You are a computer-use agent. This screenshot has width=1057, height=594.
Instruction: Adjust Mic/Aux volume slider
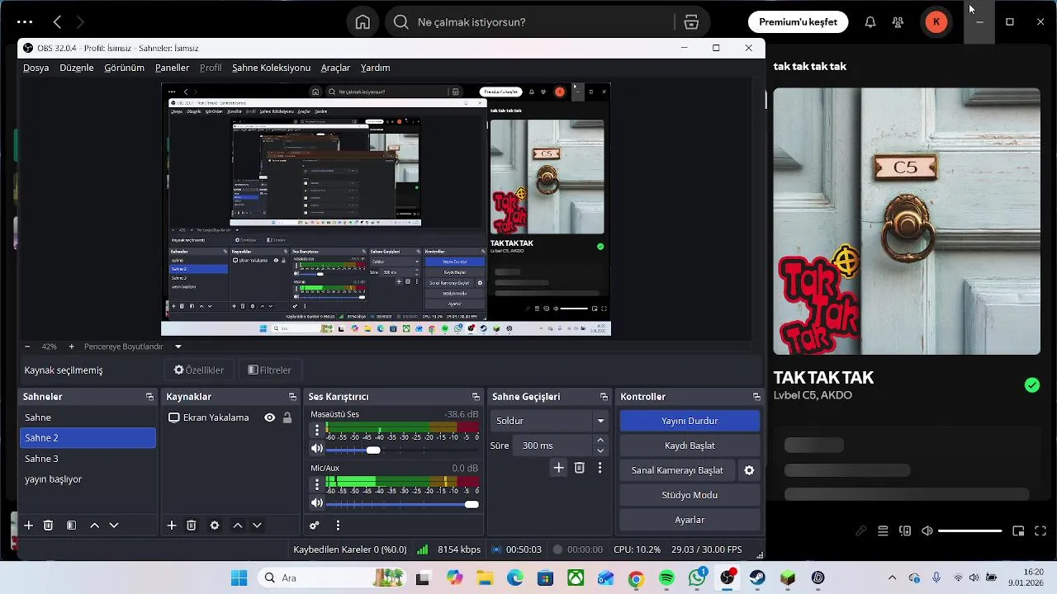(402, 504)
